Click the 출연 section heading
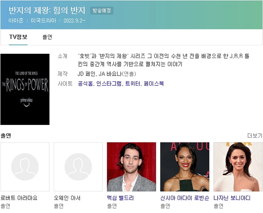 [x=6, y=135]
